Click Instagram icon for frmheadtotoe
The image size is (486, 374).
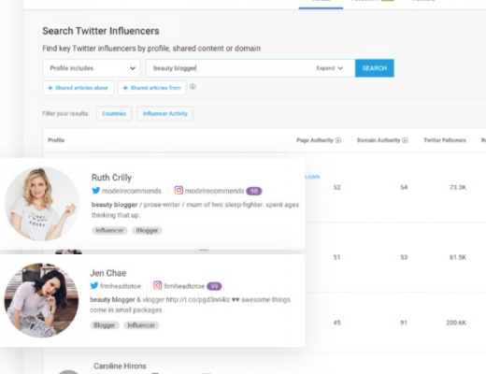(x=158, y=285)
